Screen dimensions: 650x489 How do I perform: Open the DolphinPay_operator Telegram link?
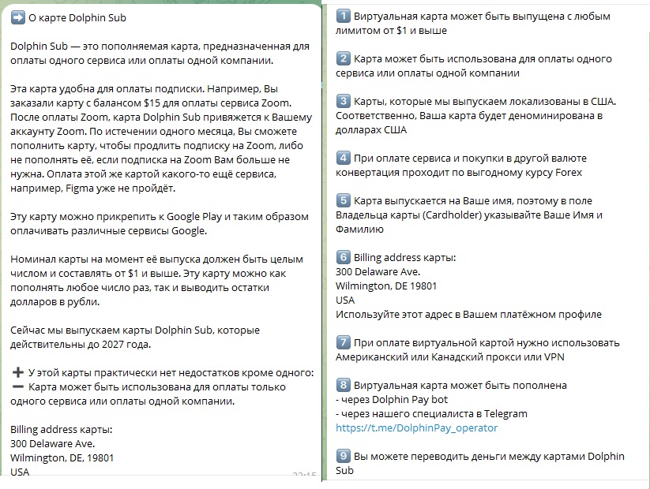(x=416, y=428)
